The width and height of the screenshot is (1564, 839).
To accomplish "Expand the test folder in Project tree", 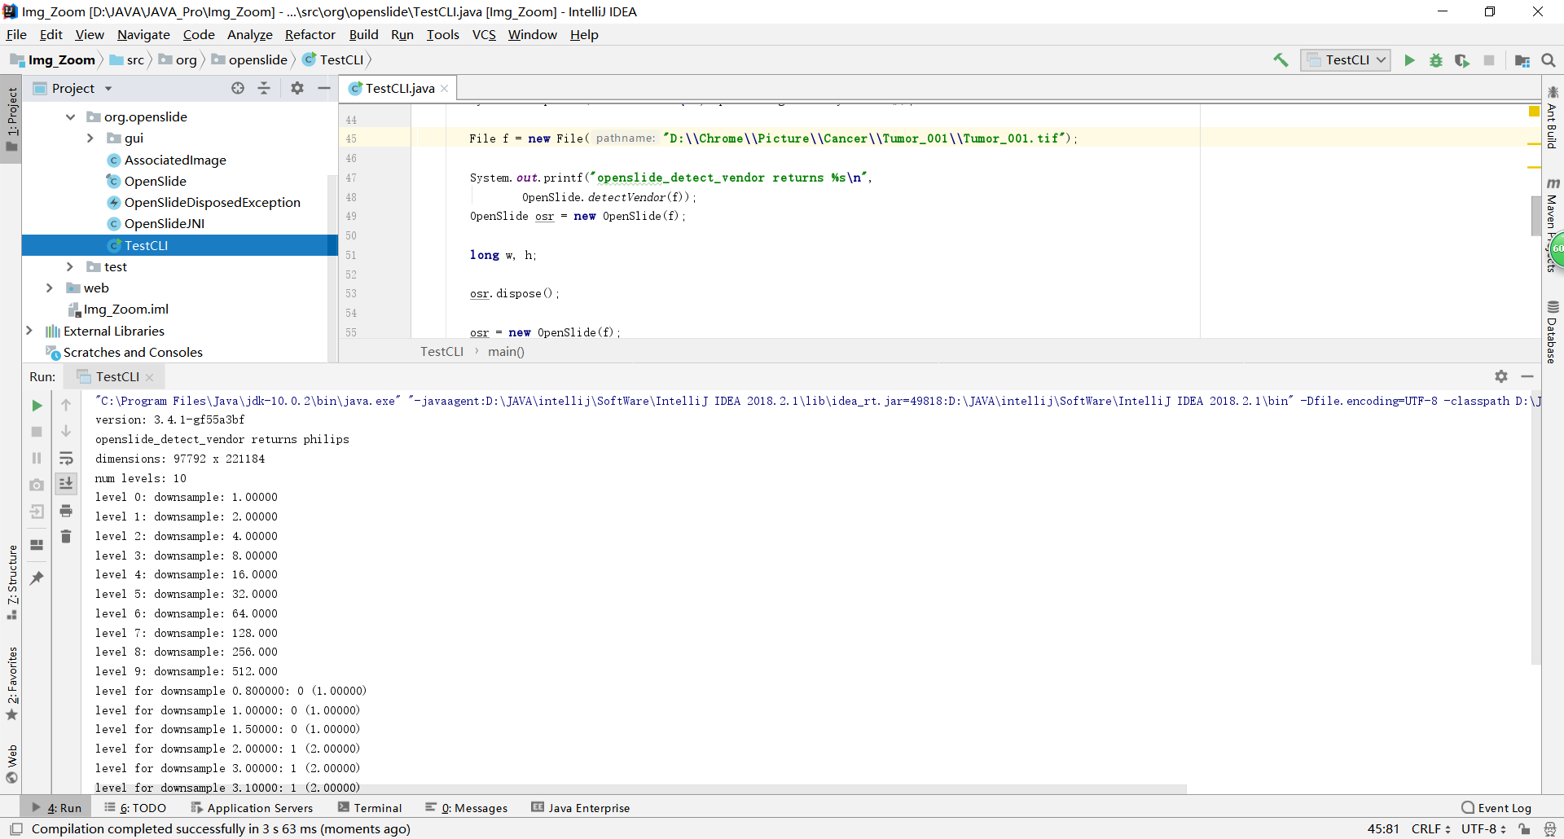I will click(x=71, y=266).
